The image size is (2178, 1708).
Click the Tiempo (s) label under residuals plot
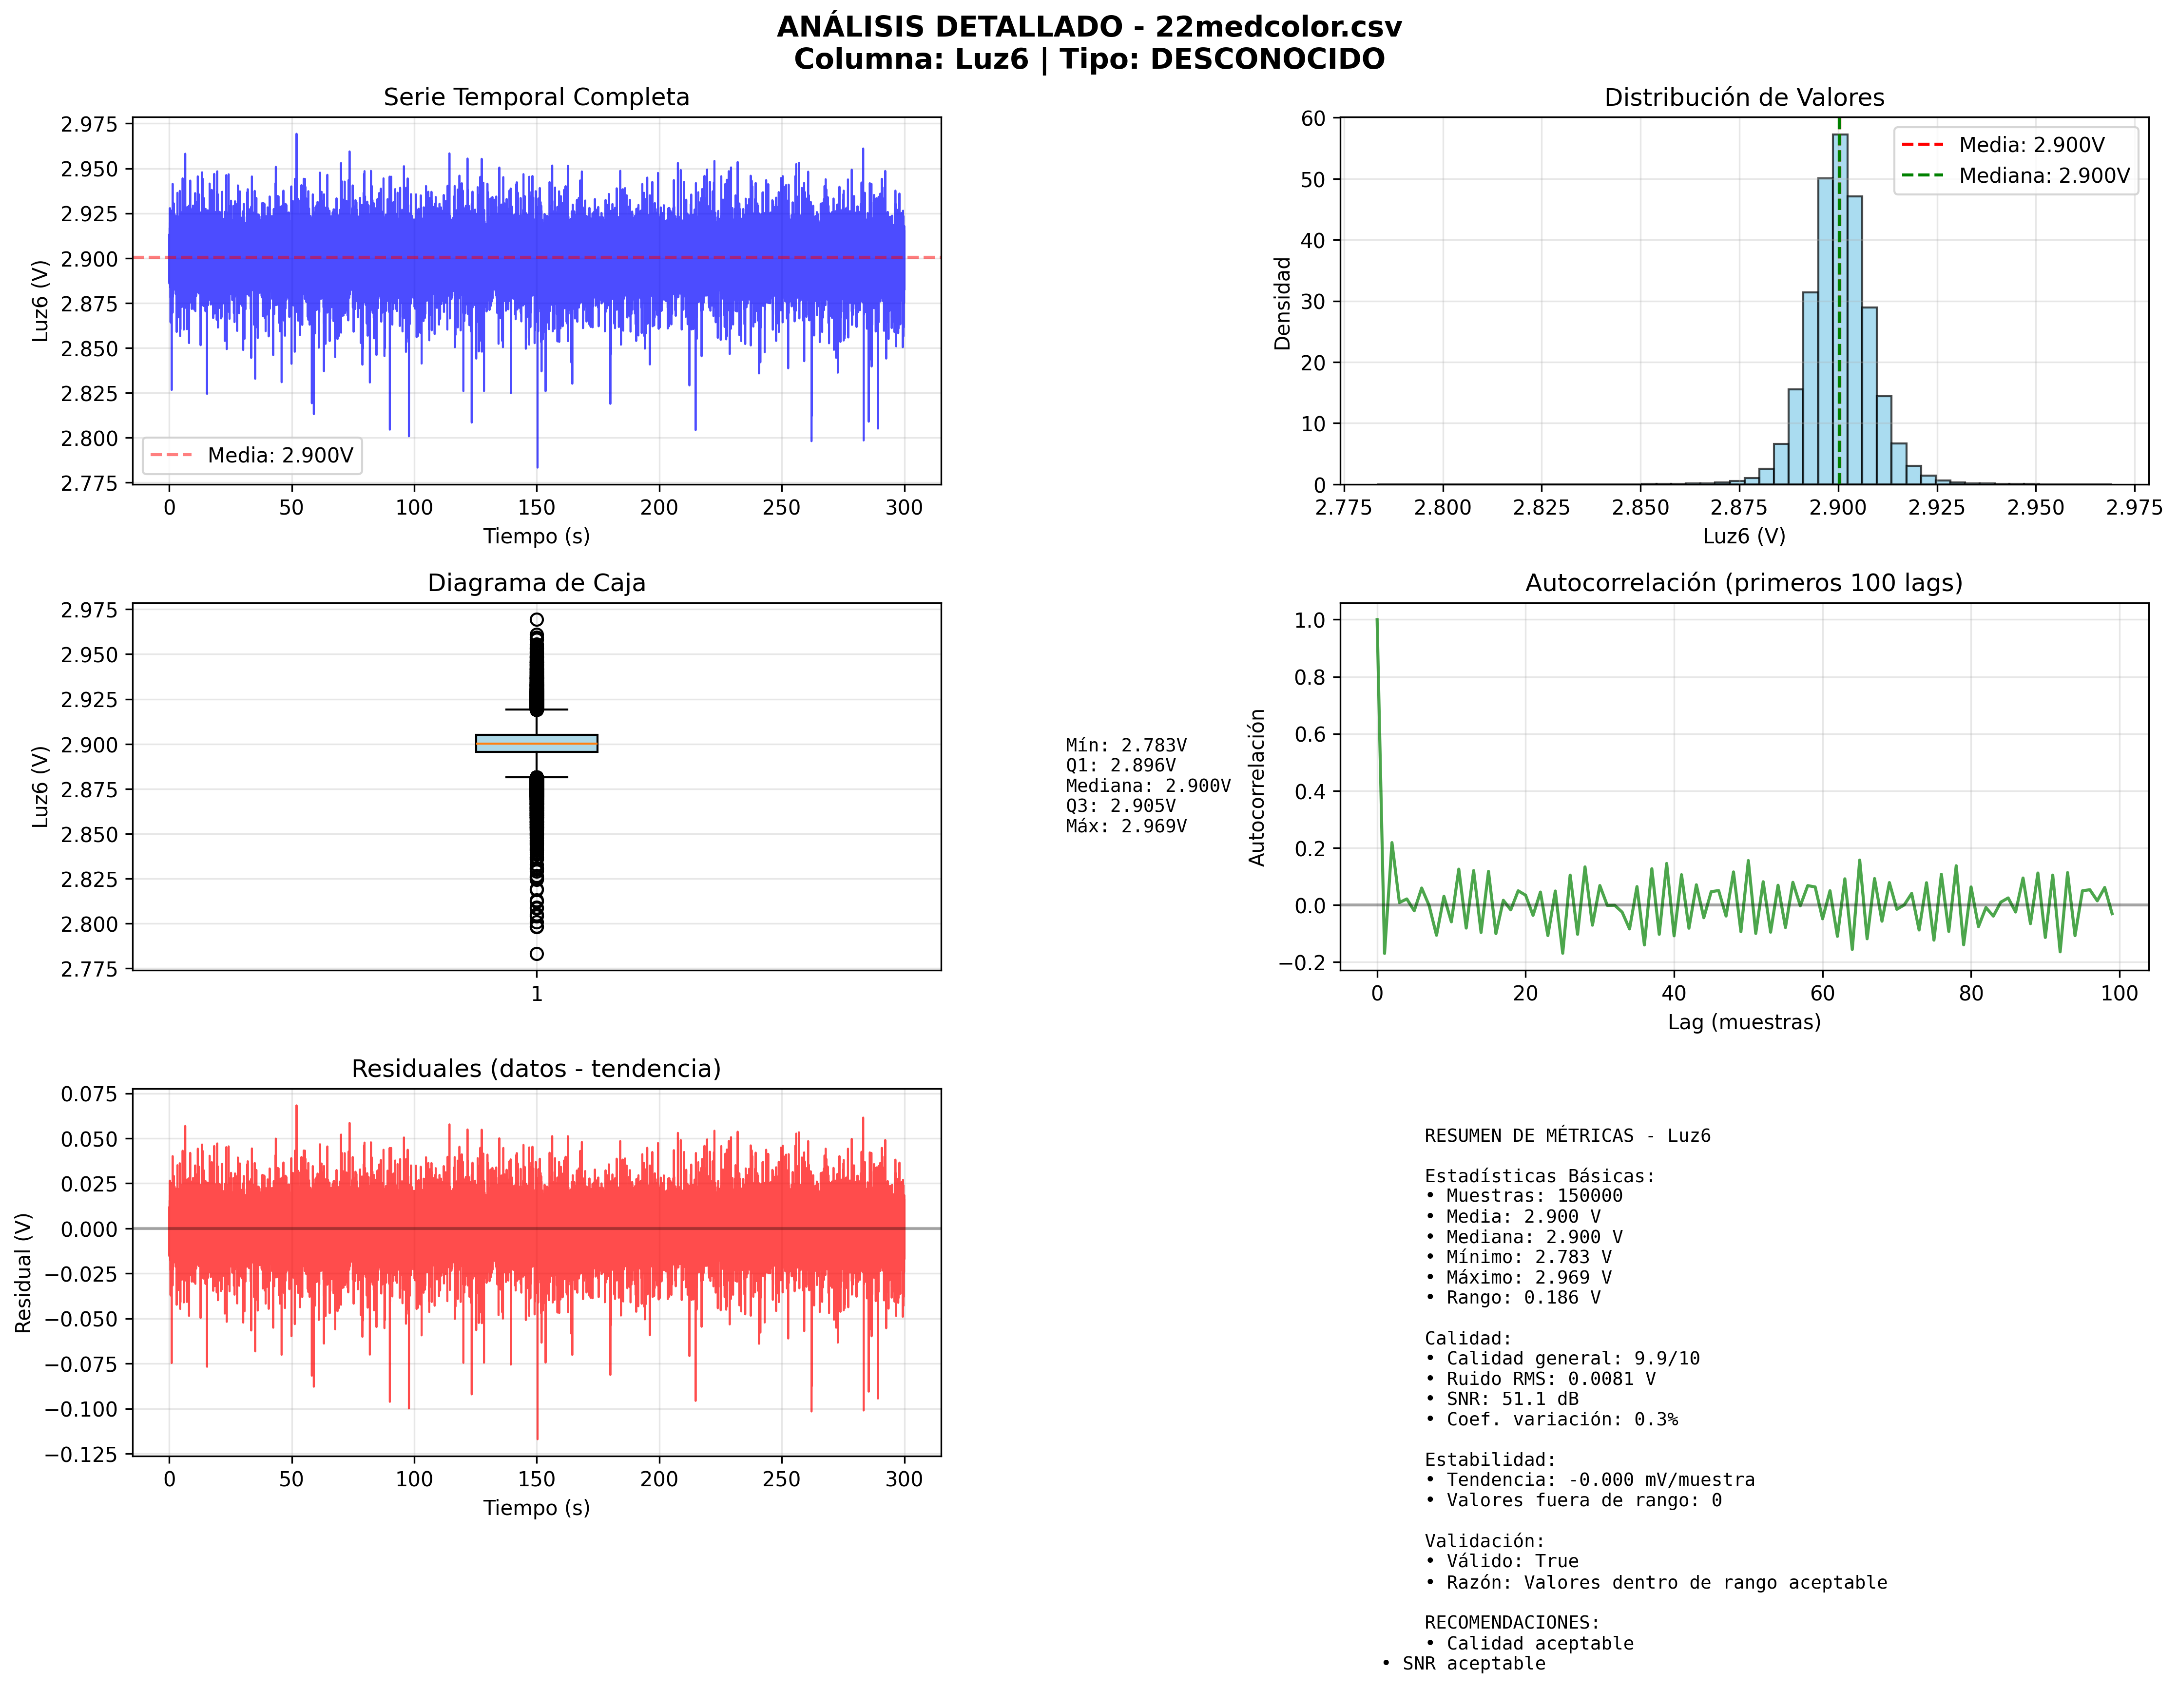[x=536, y=1507]
